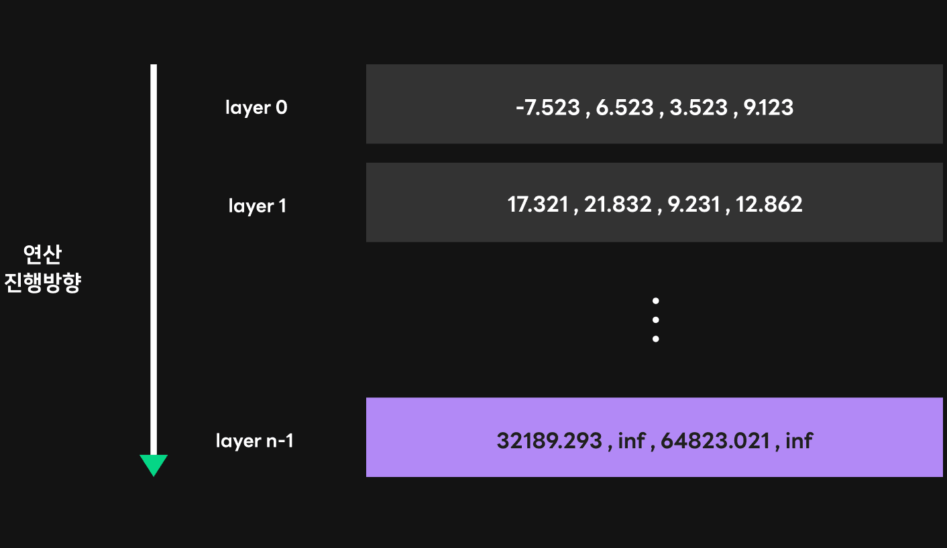Viewport: 947px width, 548px height.
Task: Click the white vertical arrow line
Action: coord(154,260)
